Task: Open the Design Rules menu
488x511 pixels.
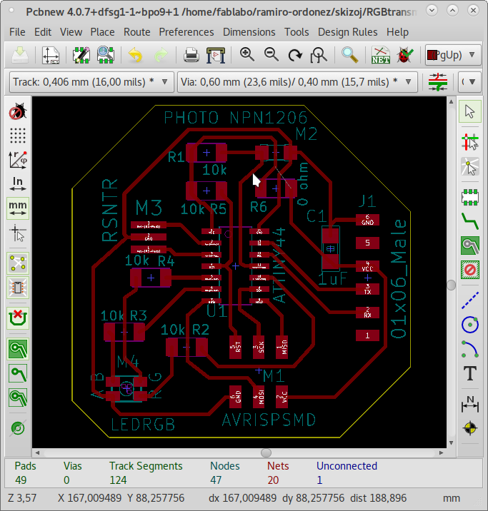Action: tap(347, 32)
